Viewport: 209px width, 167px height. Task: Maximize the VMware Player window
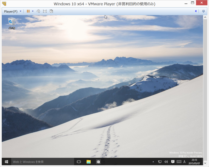coord(193,3)
